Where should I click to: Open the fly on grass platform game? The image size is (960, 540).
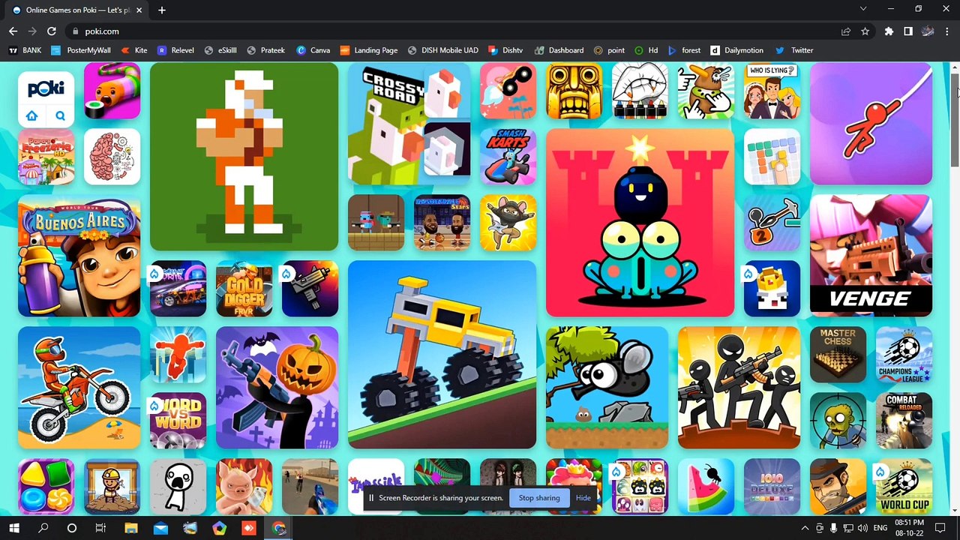pyautogui.click(x=607, y=387)
